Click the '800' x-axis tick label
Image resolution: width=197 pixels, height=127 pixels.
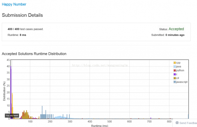click(x=169, y=121)
